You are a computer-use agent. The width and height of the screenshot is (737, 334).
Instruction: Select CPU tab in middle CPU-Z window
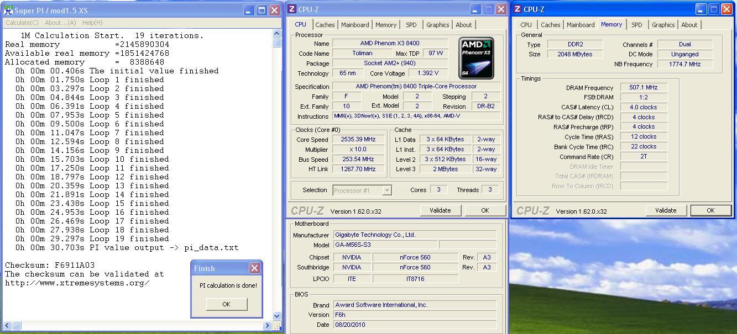pos(300,24)
